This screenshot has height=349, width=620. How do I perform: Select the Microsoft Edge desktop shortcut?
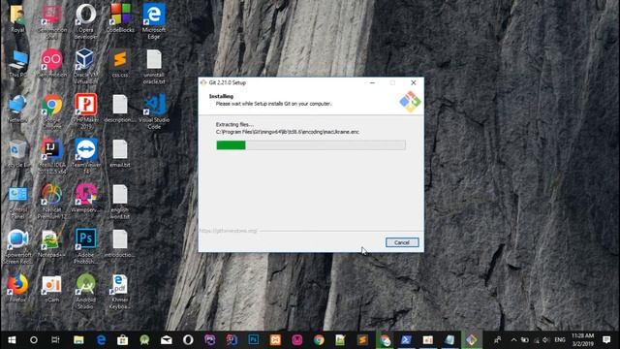(x=154, y=21)
